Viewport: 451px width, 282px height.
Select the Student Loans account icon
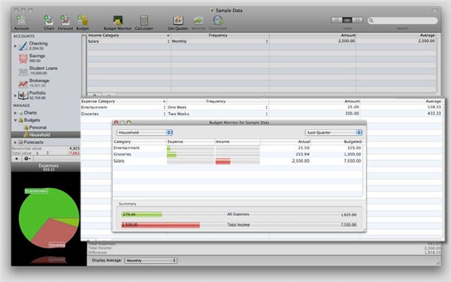coord(23,71)
